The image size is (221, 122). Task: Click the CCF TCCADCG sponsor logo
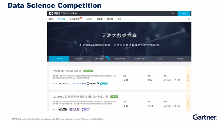click(x=65, y=83)
